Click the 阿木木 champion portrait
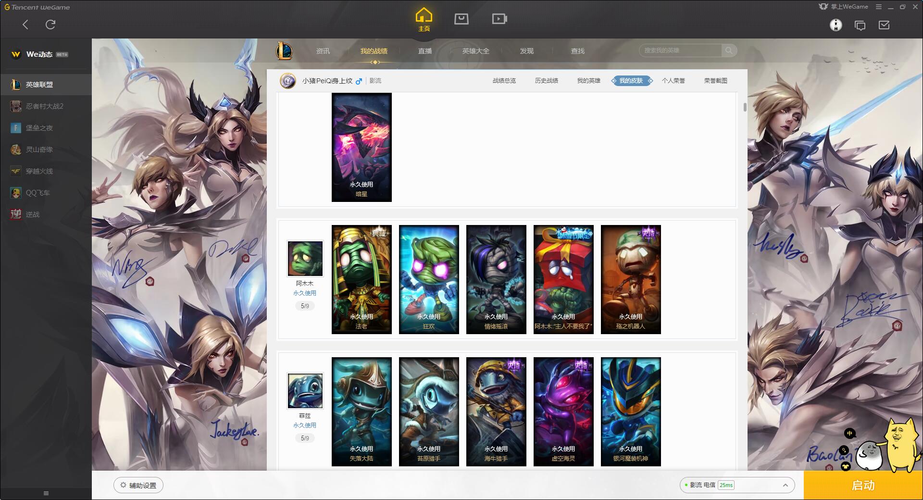Image resolution: width=923 pixels, height=500 pixels. 305,259
